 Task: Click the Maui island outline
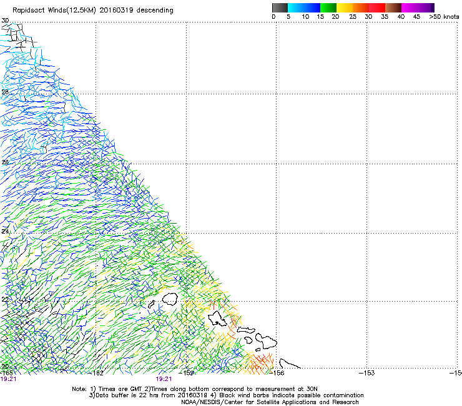(266, 341)
